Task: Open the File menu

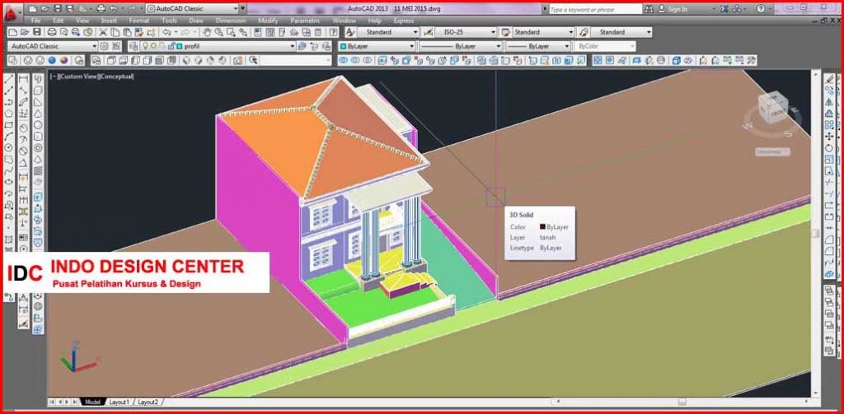Action: pos(36,21)
